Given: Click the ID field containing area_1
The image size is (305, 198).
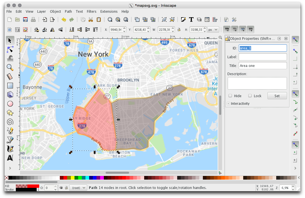Looking at the screenshot, I should [x=263, y=48].
